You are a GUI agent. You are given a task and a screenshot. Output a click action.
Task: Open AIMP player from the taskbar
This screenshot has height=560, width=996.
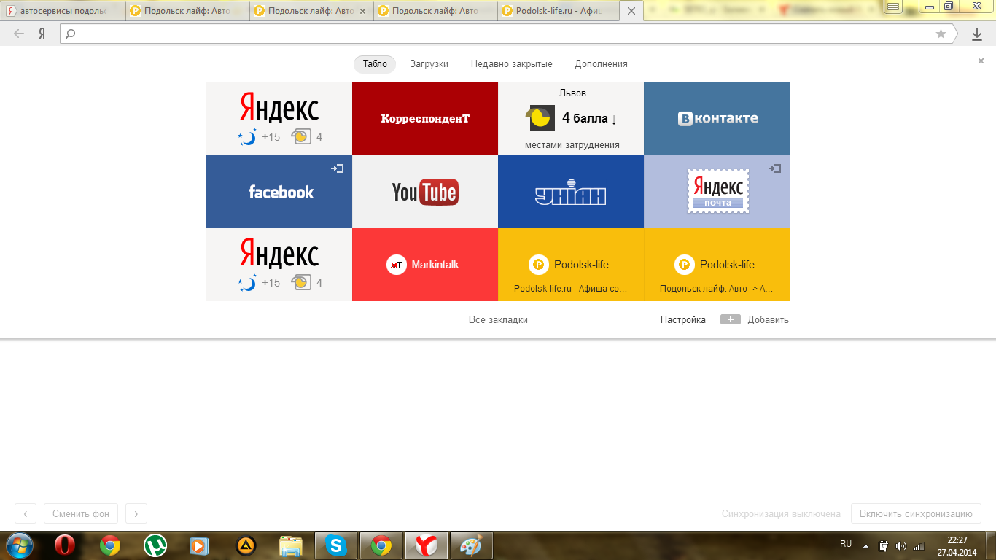(246, 545)
